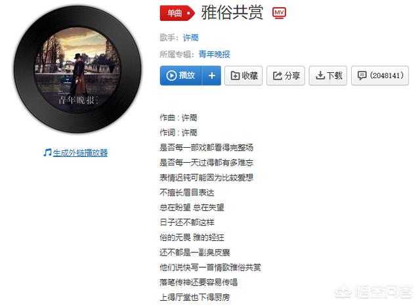Click the song title 雅俗共赏
420x306 pixels.
pos(232,12)
